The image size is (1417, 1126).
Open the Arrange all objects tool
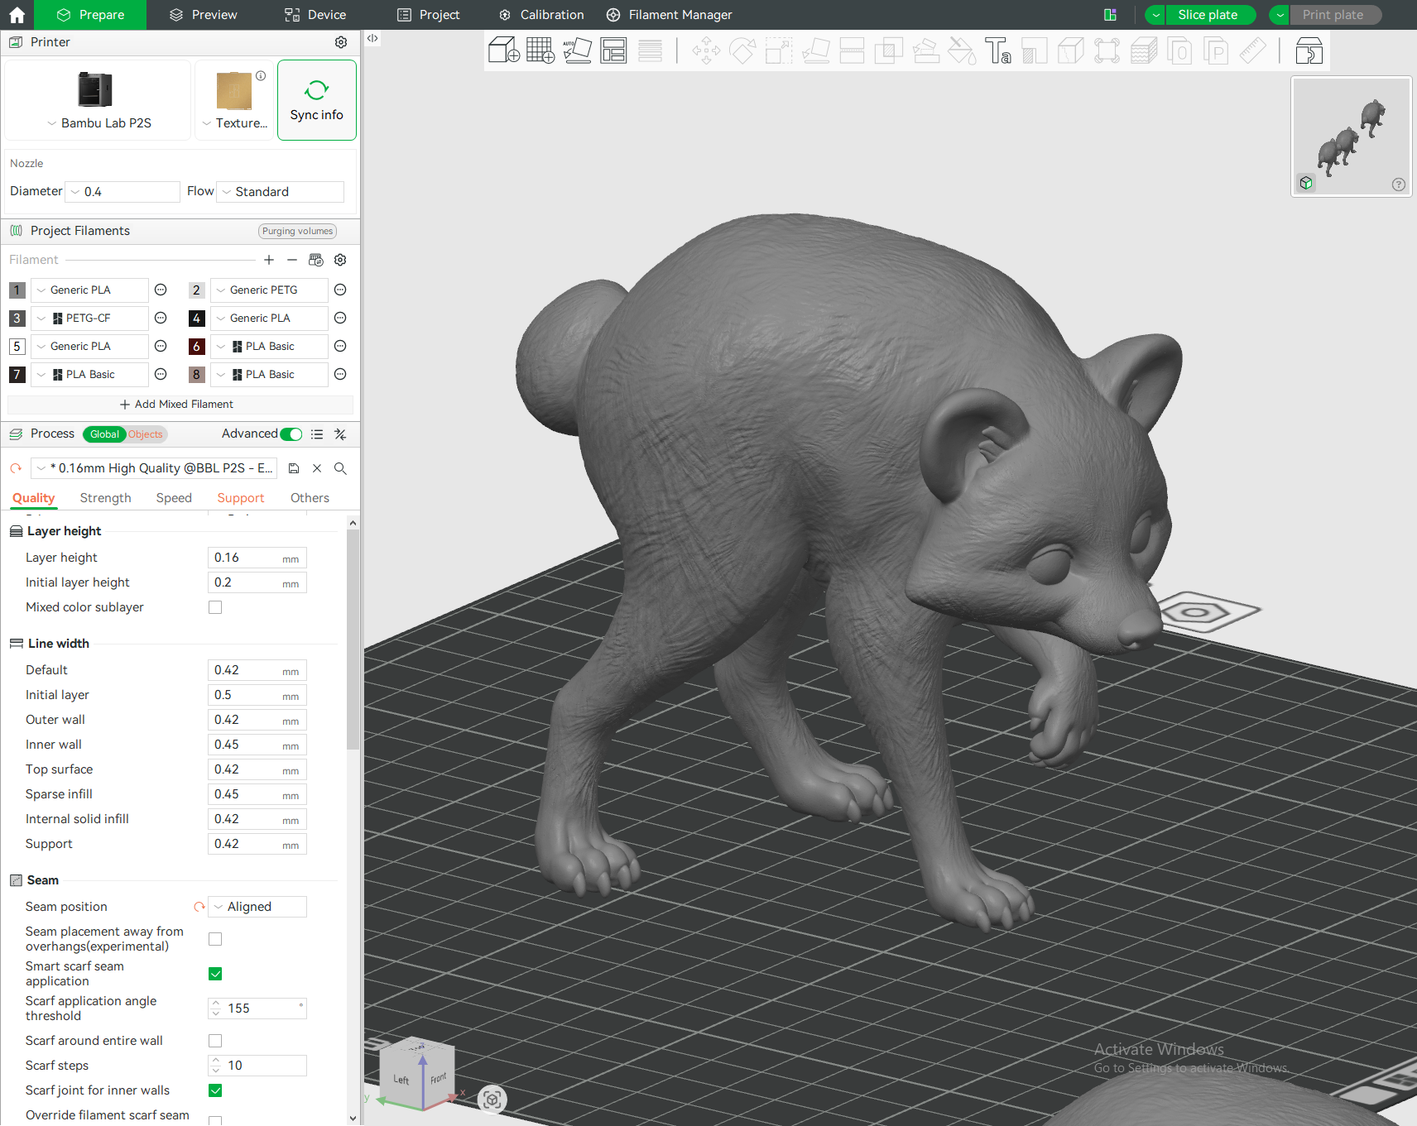pos(613,50)
